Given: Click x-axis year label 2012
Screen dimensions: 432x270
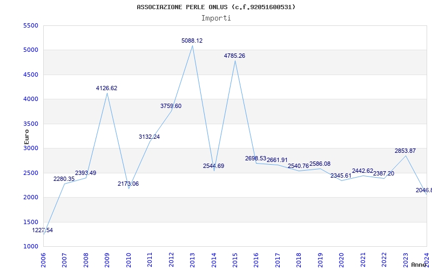Looking at the screenshot, I should point(171,260).
